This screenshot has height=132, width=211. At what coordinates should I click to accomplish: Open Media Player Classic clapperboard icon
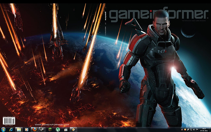pos(65,129)
